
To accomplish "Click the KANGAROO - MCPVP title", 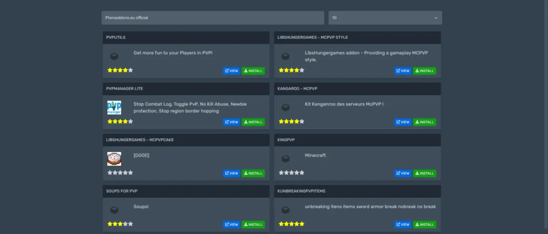I will 297,89.
